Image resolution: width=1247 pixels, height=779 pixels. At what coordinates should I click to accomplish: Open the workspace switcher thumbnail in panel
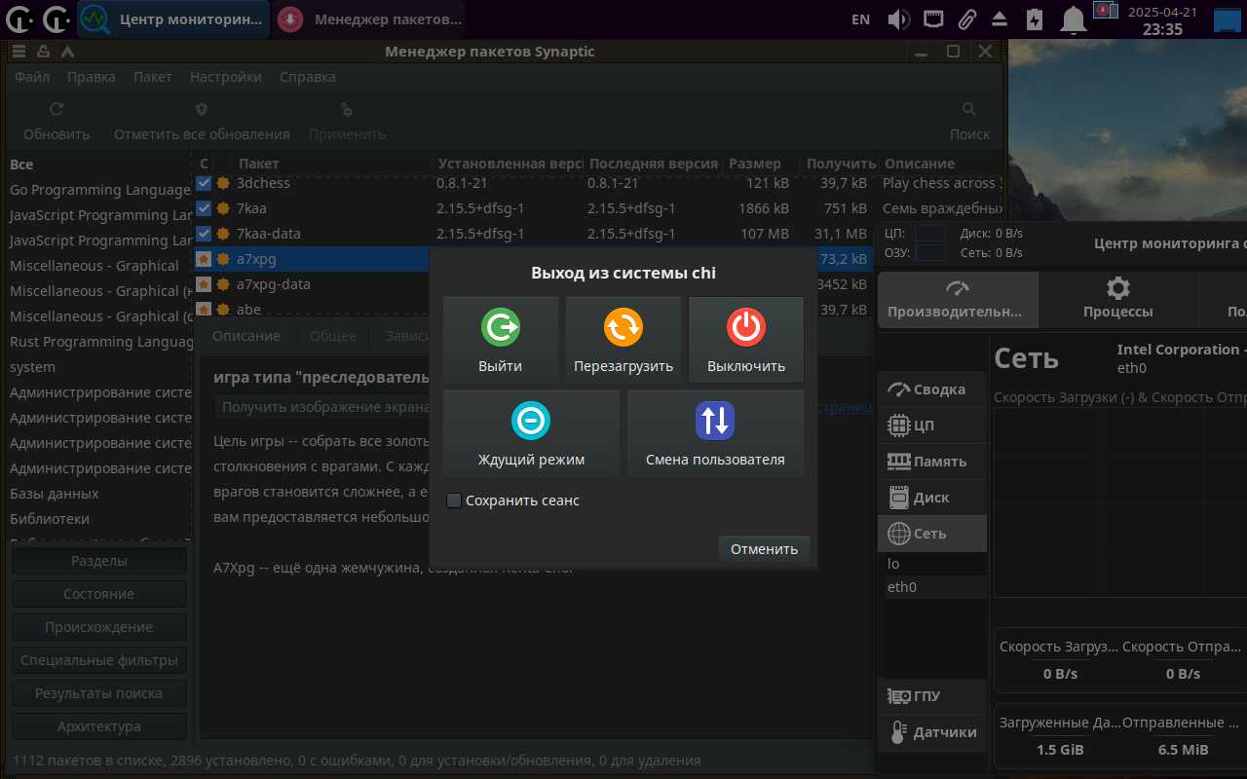1105,11
